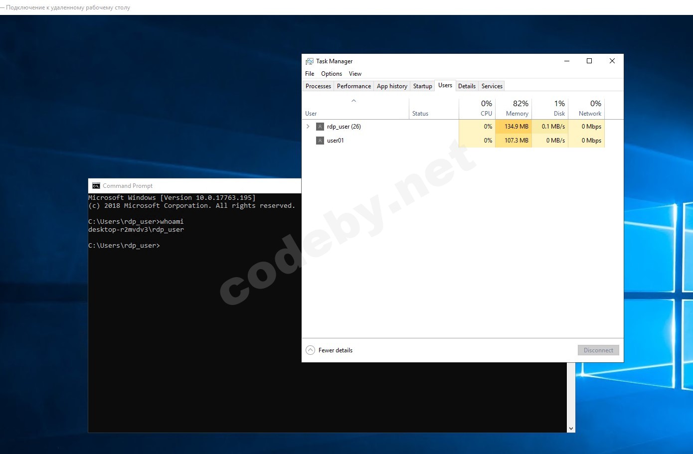Select the rdp_user avatar icon
693x454 pixels.
click(320, 127)
